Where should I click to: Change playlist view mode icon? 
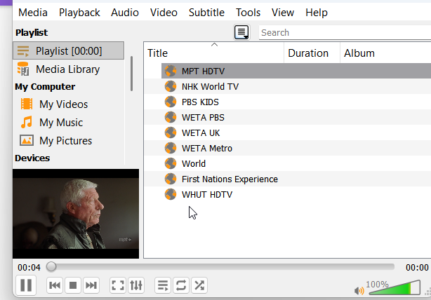coord(241,32)
